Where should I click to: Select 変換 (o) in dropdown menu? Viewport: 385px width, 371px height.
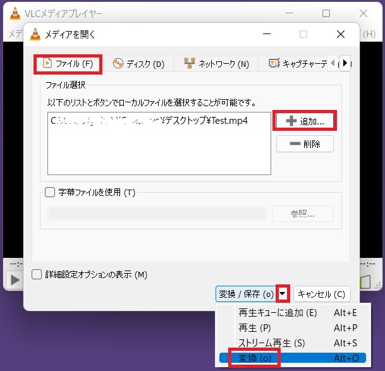[x=293, y=358]
